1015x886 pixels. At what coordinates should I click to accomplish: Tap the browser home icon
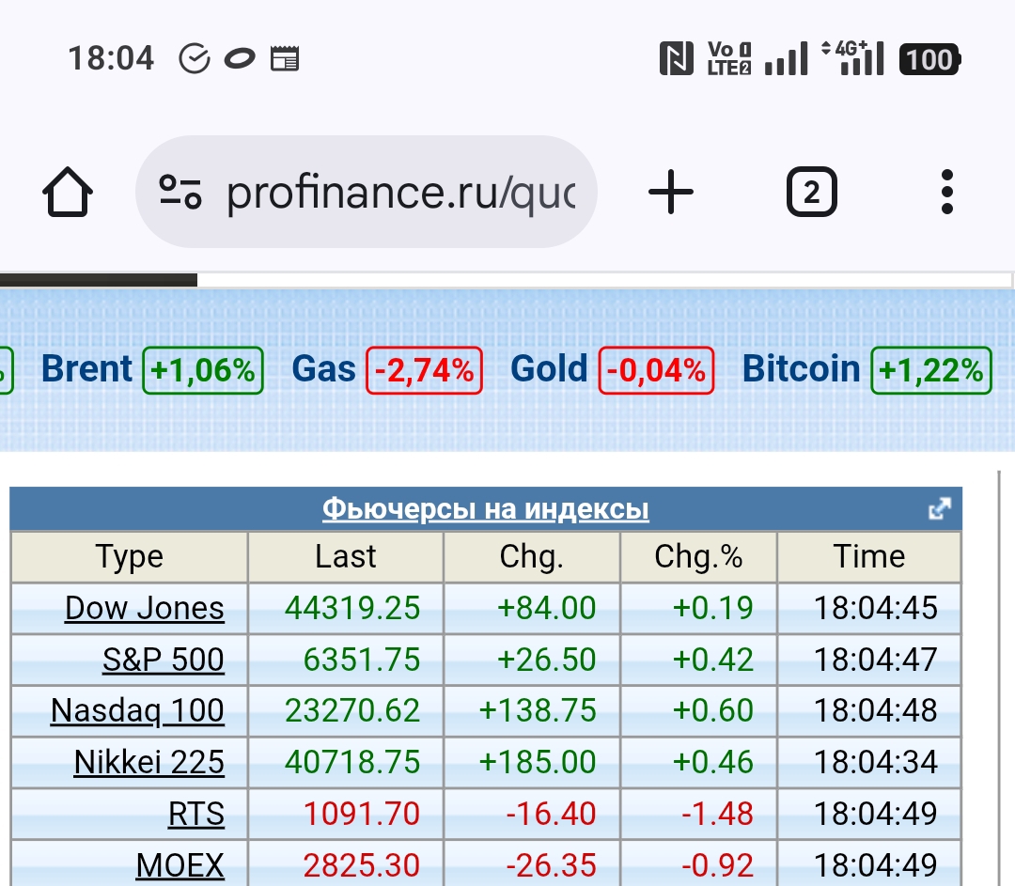[68, 194]
